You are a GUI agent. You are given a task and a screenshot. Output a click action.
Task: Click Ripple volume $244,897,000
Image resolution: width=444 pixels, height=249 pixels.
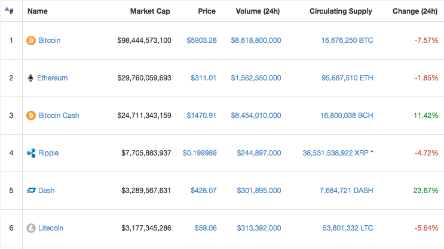click(x=259, y=153)
